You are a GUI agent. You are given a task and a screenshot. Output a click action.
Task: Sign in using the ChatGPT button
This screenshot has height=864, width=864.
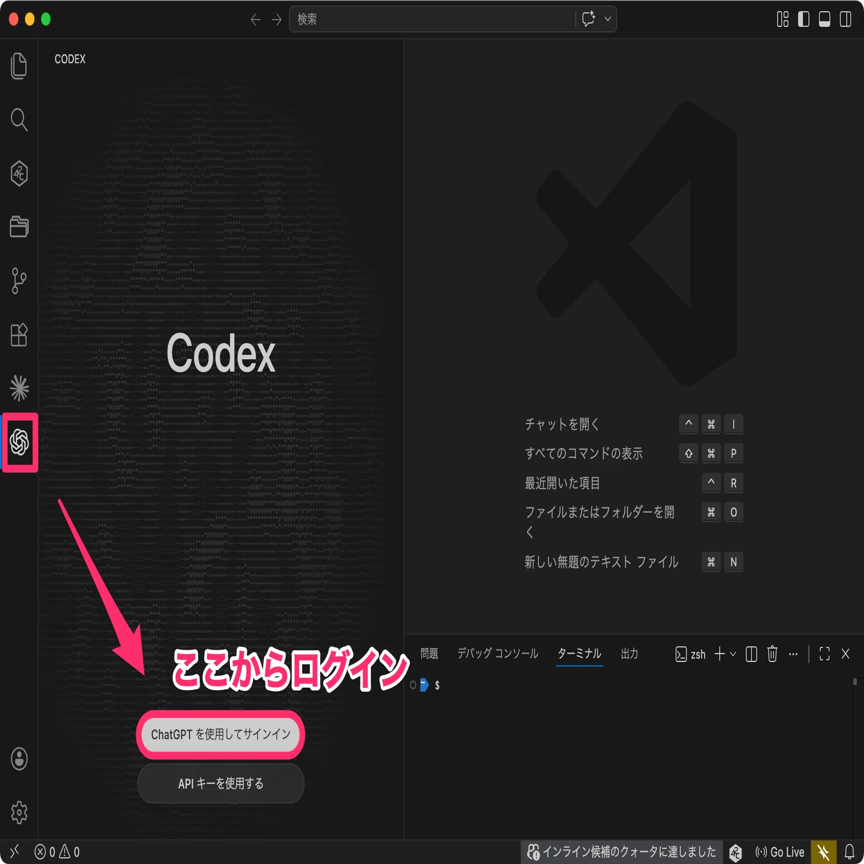coord(220,734)
